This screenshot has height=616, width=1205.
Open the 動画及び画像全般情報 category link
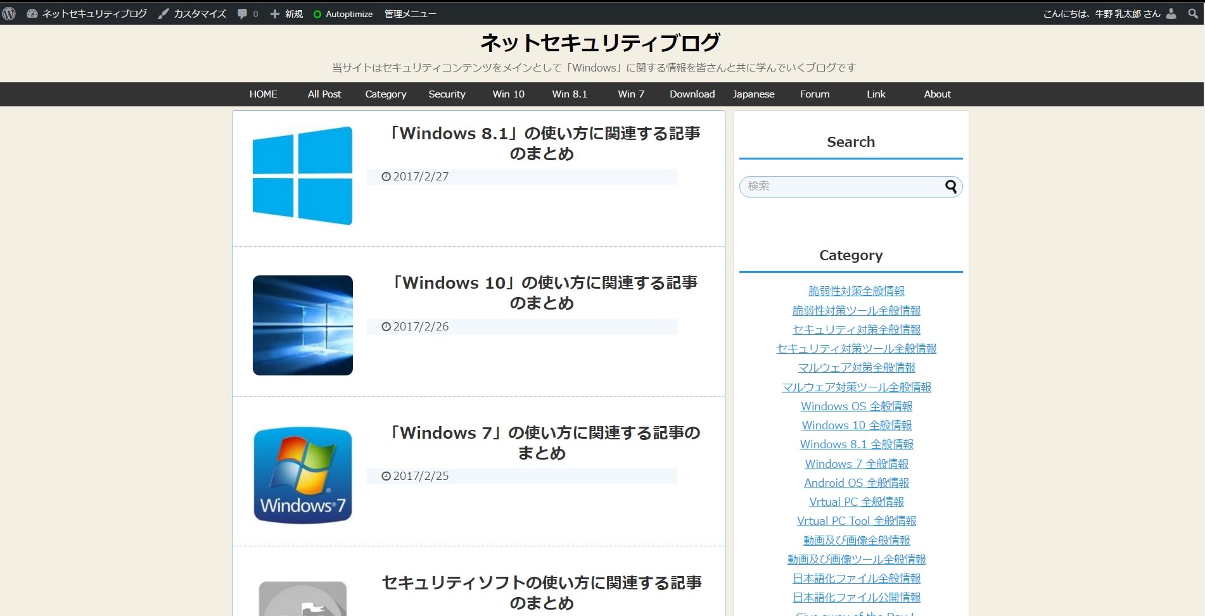click(x=857, y=540)
